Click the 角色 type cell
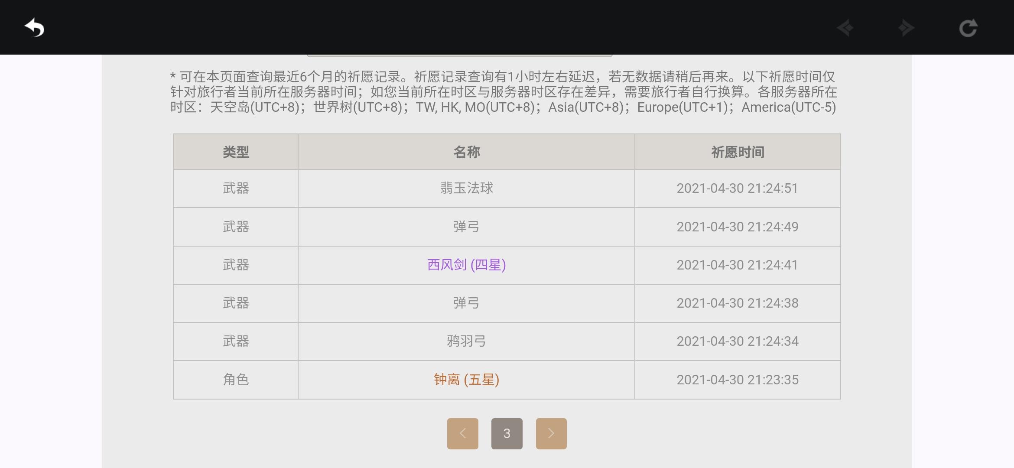This screenshot has height=468, width=1014. pyautogui.click(x=236, y=380)
